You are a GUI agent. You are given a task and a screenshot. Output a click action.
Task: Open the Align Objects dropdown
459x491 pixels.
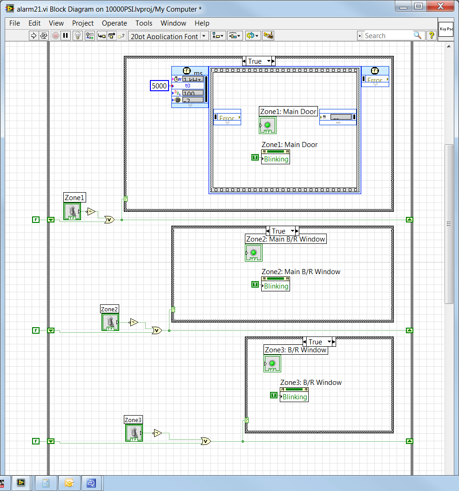218,36
